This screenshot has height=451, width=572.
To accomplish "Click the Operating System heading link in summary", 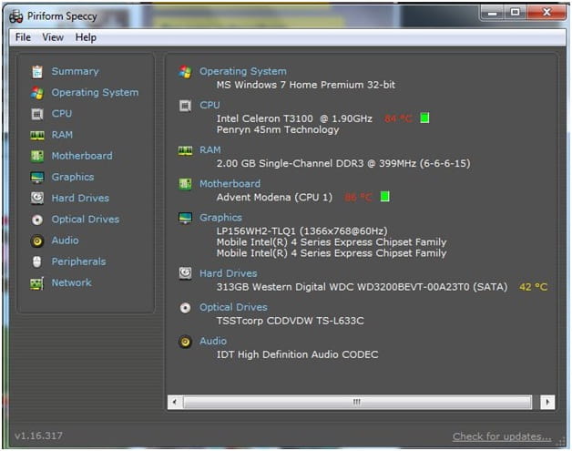I will point(243,71).
